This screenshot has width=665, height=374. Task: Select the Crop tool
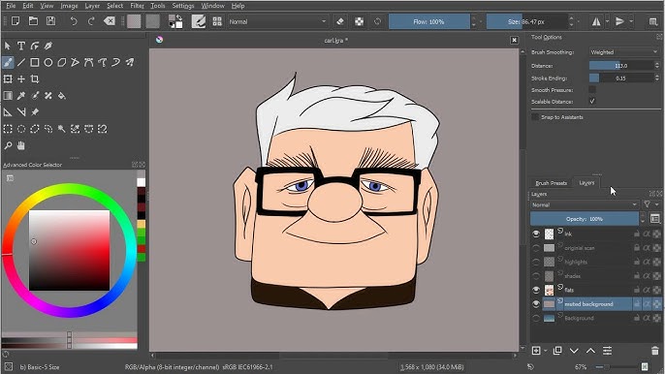pos(34,79)
